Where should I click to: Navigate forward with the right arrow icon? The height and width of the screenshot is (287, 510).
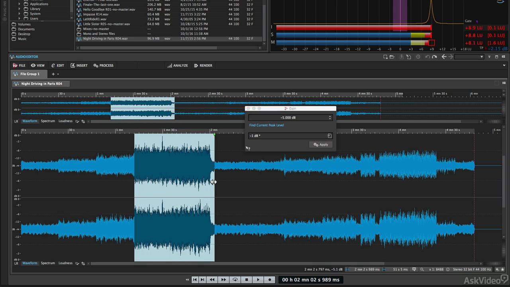point(451,57)
